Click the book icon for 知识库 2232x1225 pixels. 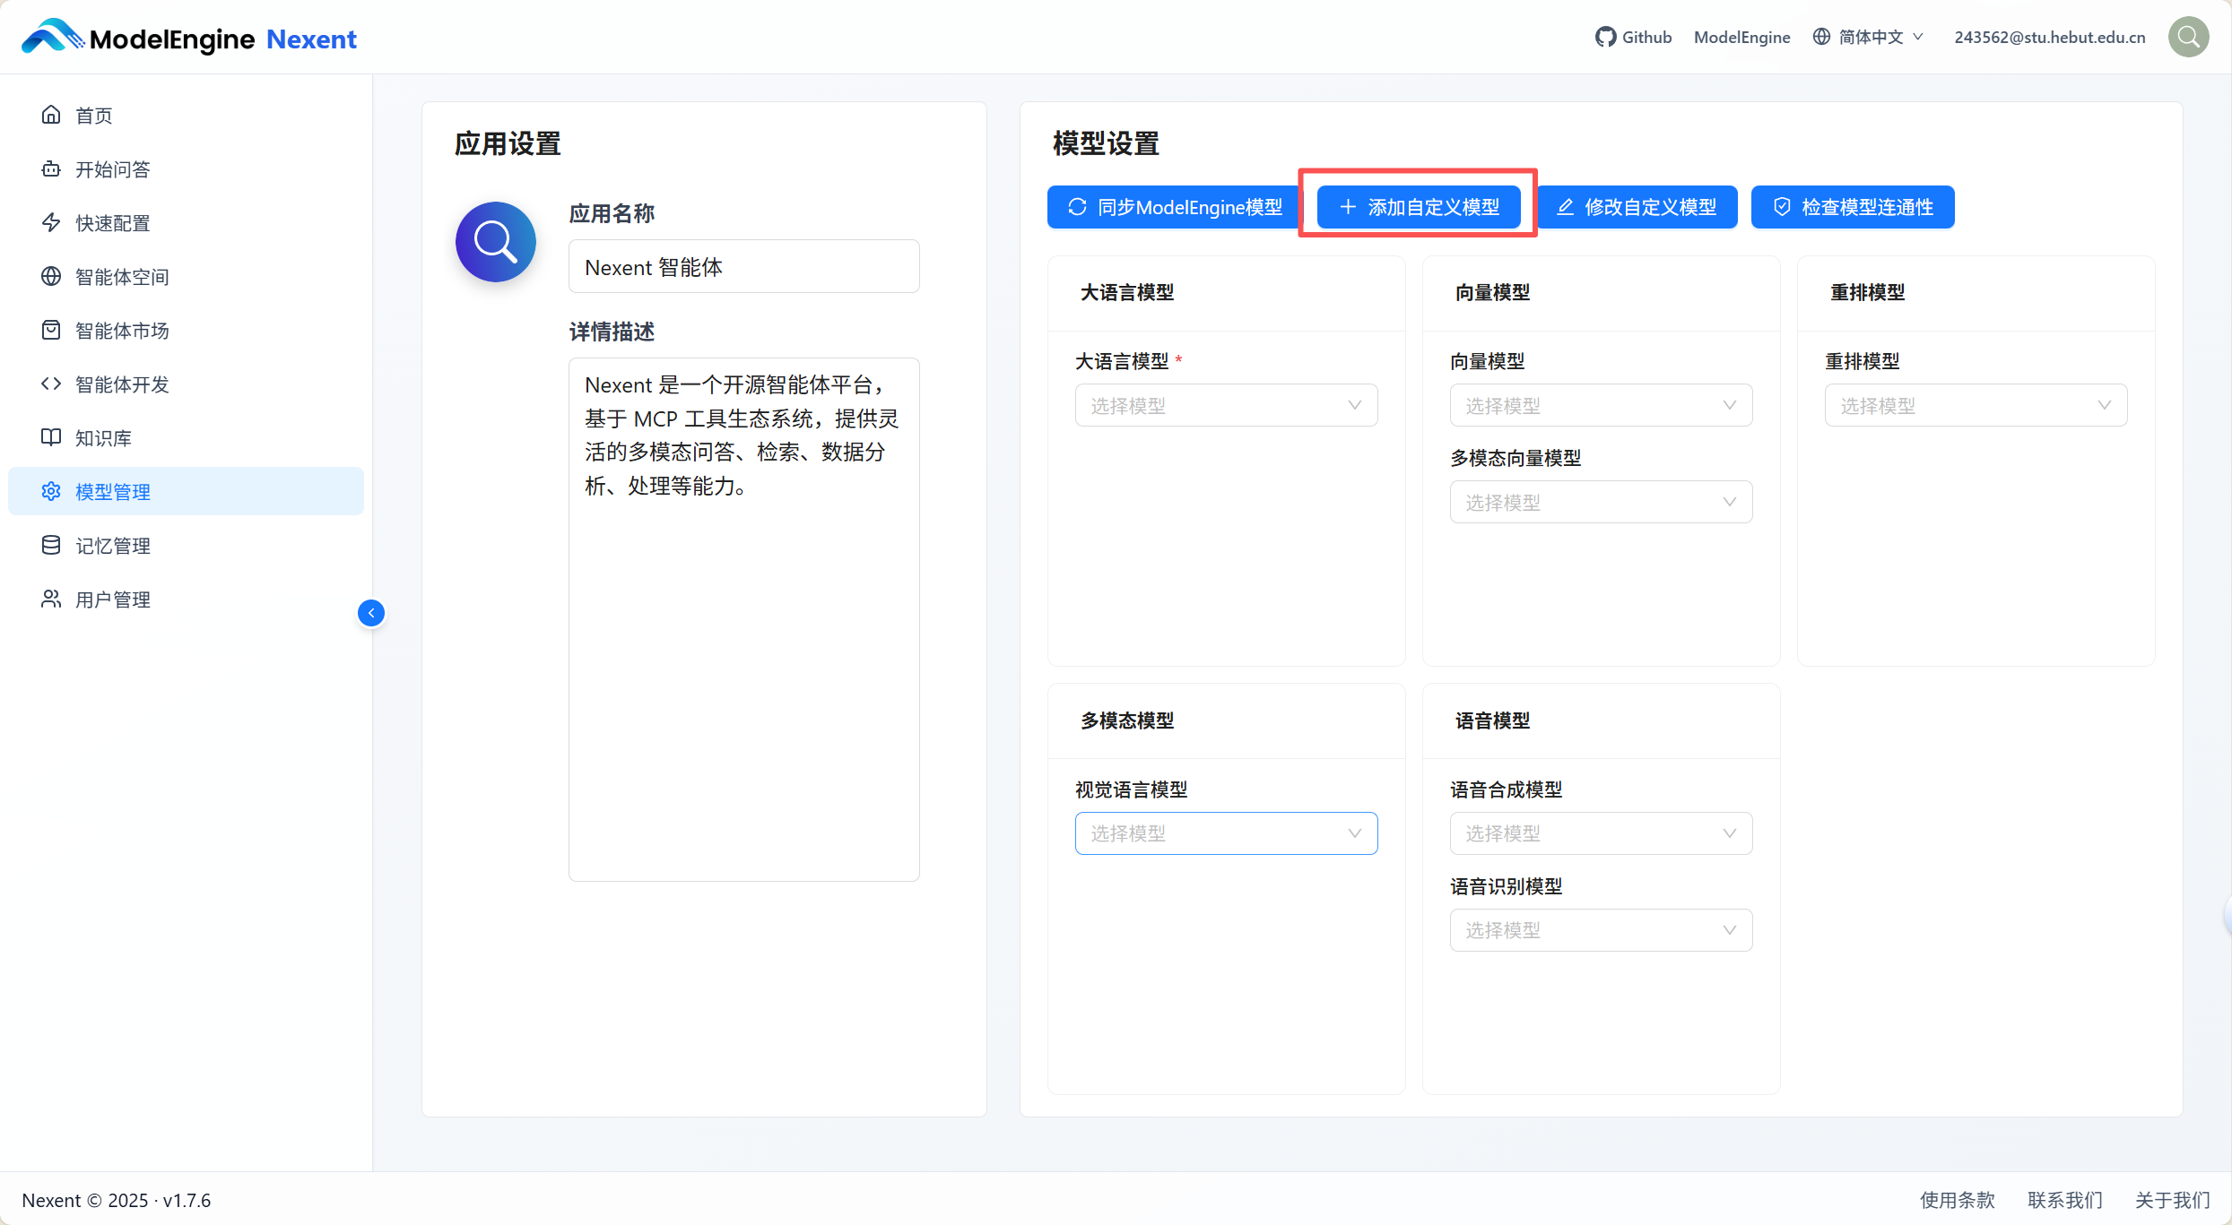tap(51, 437)
